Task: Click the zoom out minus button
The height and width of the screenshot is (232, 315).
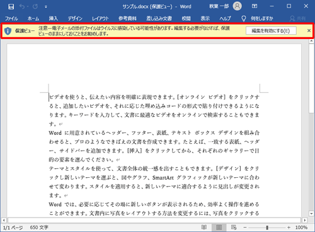Action: coord(245,228)
